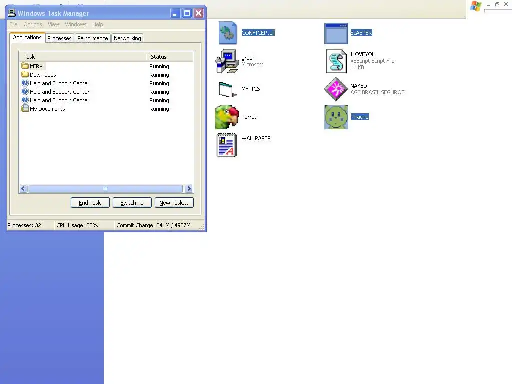Click the Running status of MIRV
Screen dimensions: 512x384
[159, 66]
